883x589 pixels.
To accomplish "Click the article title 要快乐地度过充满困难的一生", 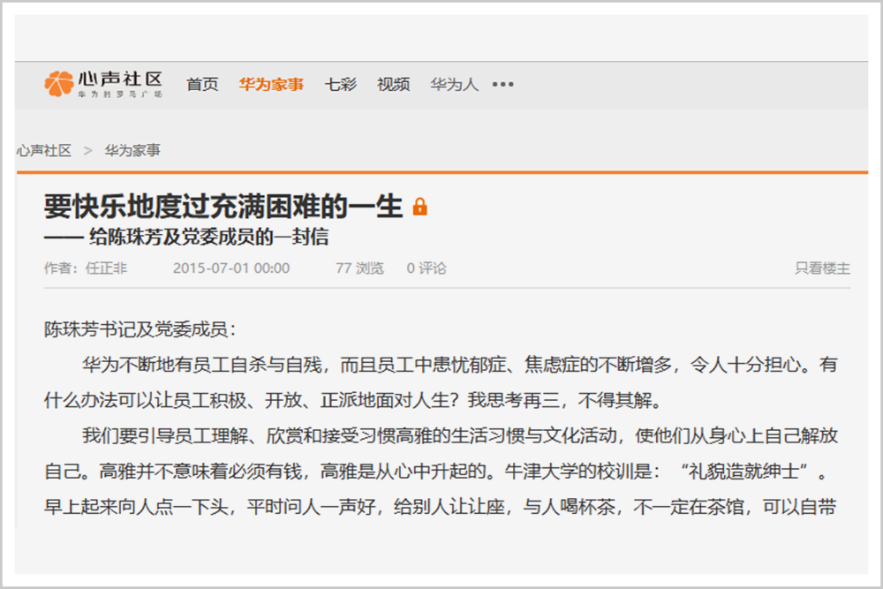I will 223,206.
